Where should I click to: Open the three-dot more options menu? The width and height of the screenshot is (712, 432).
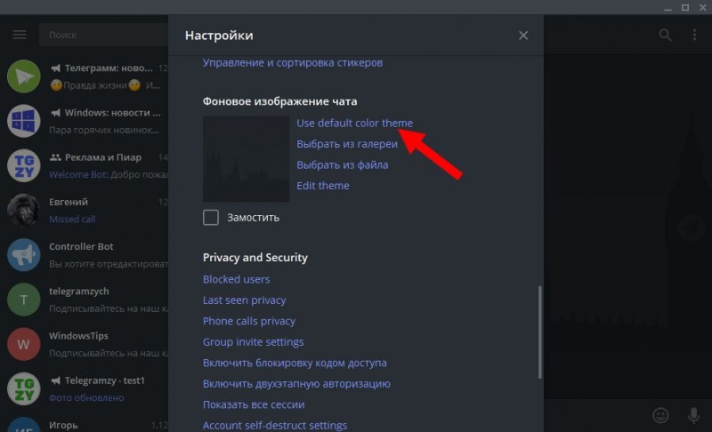coord(694,35)
